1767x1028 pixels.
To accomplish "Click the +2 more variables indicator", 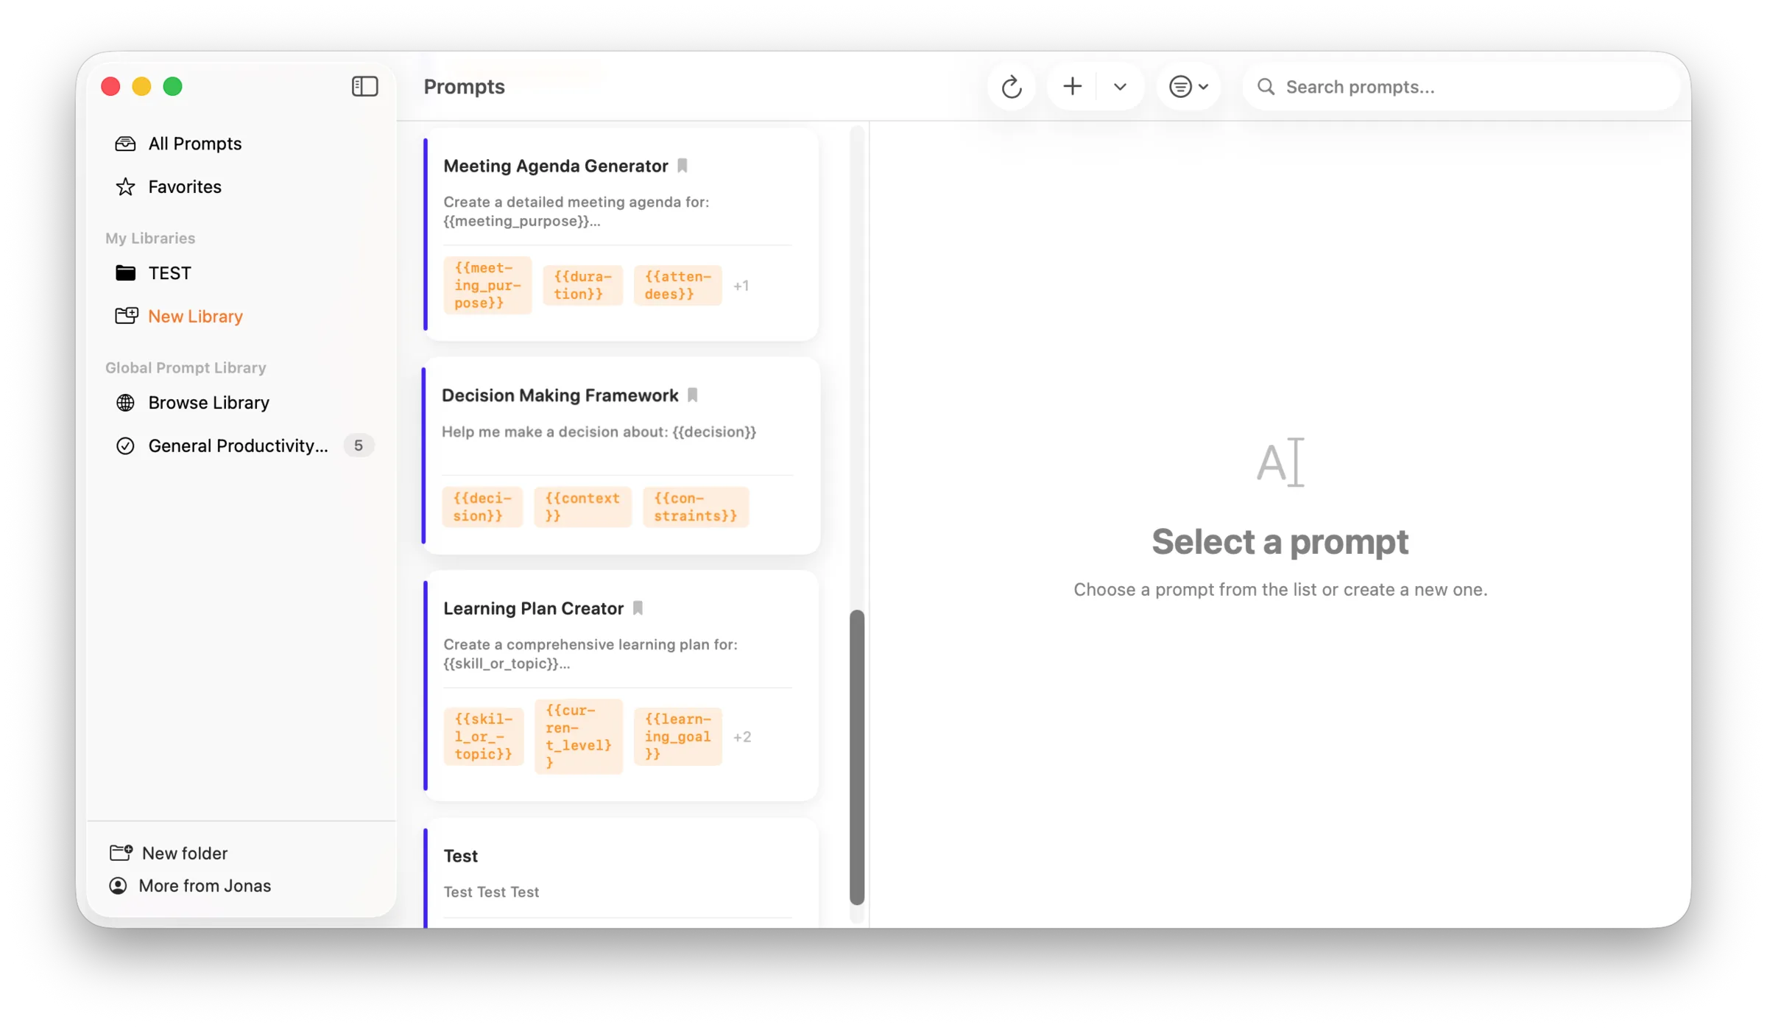I will 742,737.
